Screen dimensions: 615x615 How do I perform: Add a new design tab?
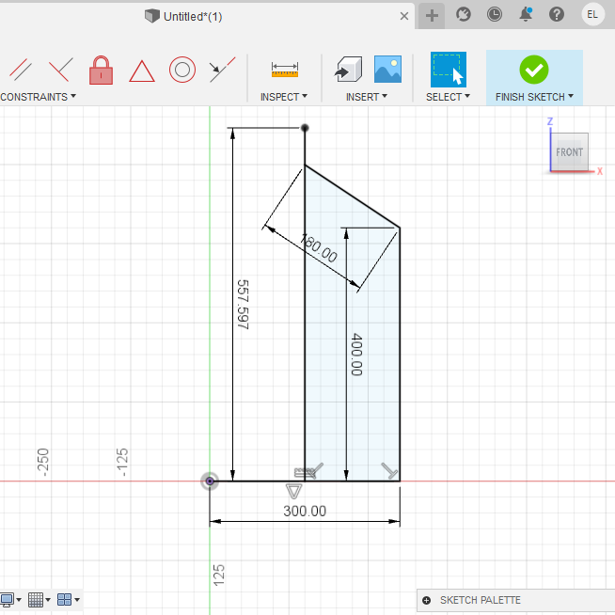pos(432,16)
